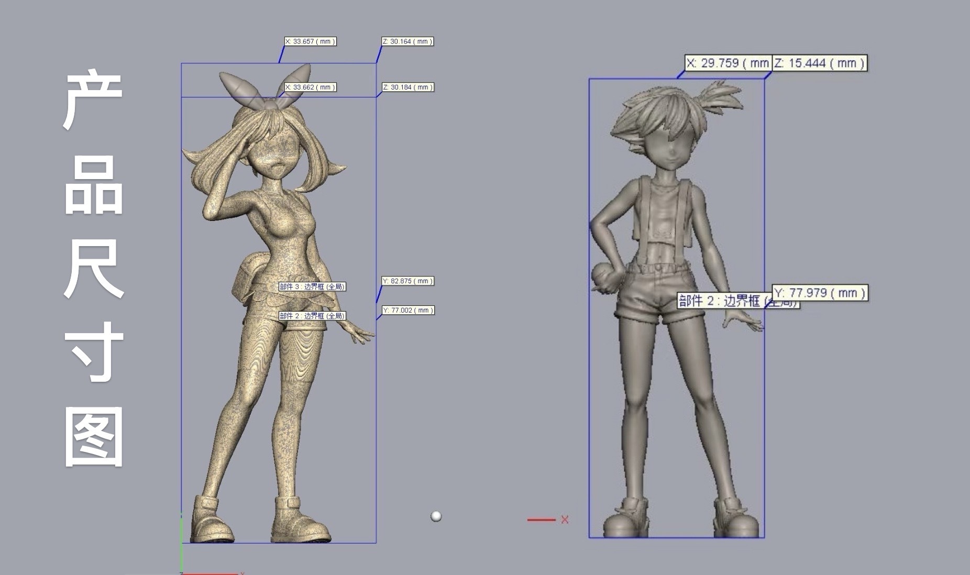Click the Y: 82.875 mm height label
Screen dimensions: 970x575
point(407,281)
